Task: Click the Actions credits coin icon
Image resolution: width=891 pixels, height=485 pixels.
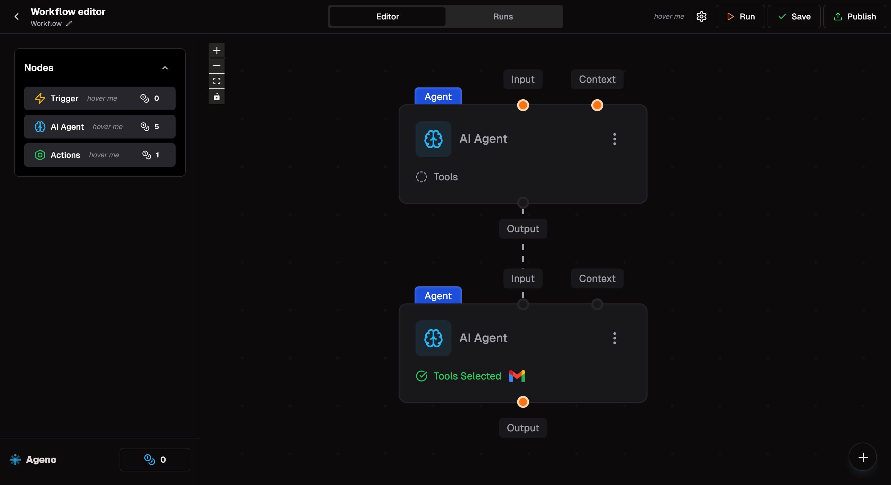Action: [146, 155]
